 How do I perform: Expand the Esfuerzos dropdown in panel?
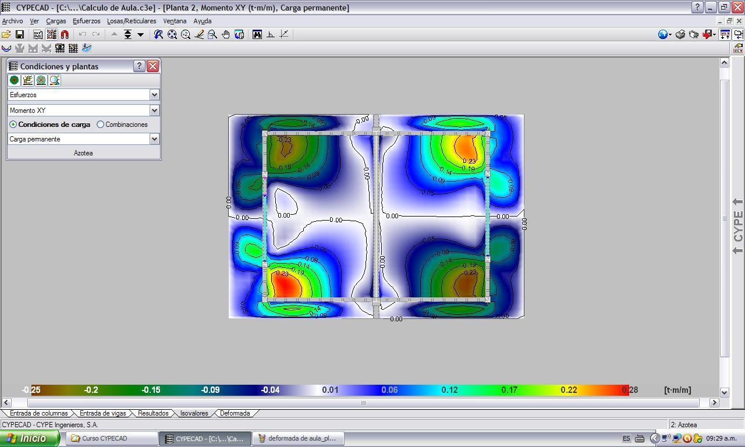pos(154,94)
